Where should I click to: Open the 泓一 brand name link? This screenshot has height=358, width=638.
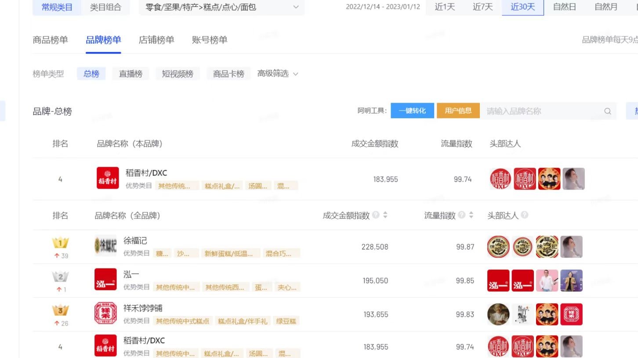131,274
